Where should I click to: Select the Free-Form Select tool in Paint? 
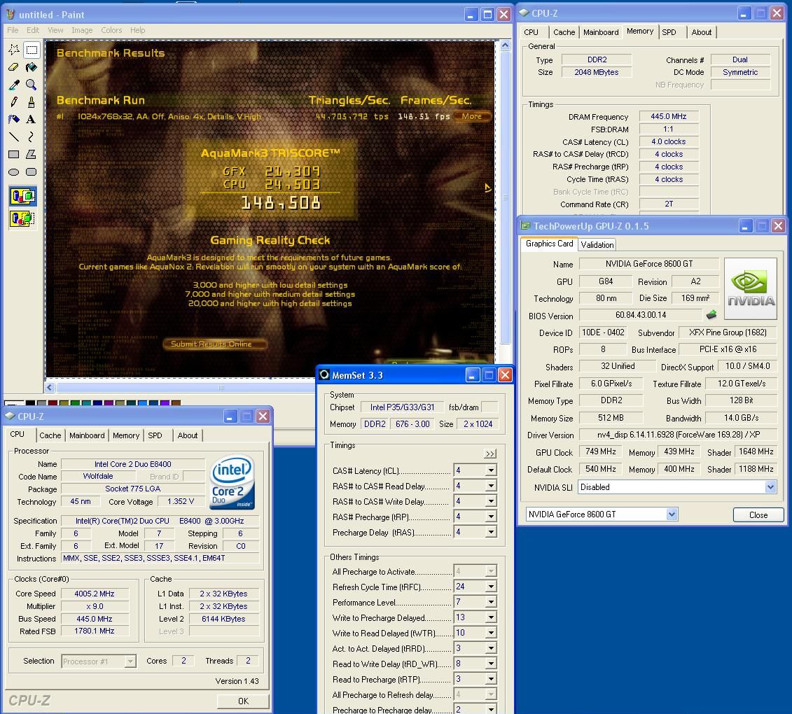(14, 50)
